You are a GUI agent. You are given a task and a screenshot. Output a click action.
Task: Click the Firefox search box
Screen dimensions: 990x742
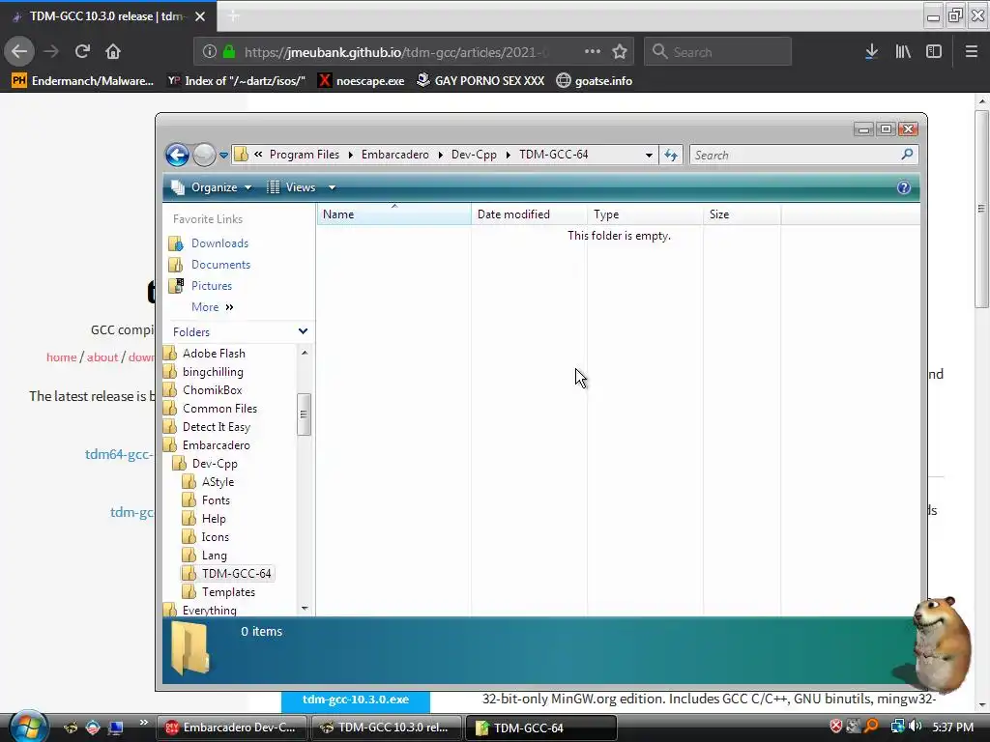point(718,52)
